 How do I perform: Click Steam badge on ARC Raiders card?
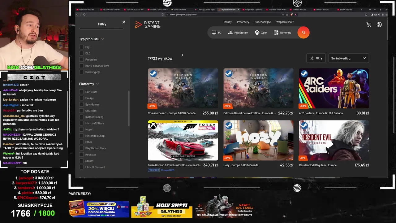coord(304,73)
